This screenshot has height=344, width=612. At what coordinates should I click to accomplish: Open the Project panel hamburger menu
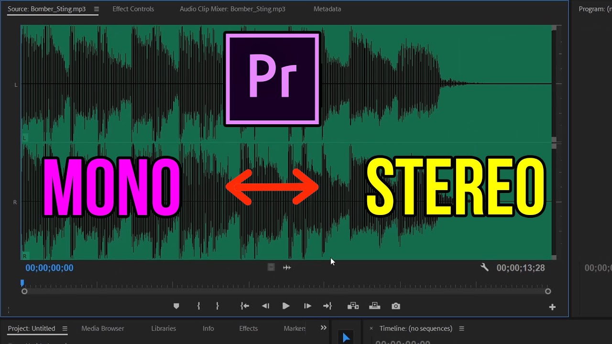click(65, 329)
